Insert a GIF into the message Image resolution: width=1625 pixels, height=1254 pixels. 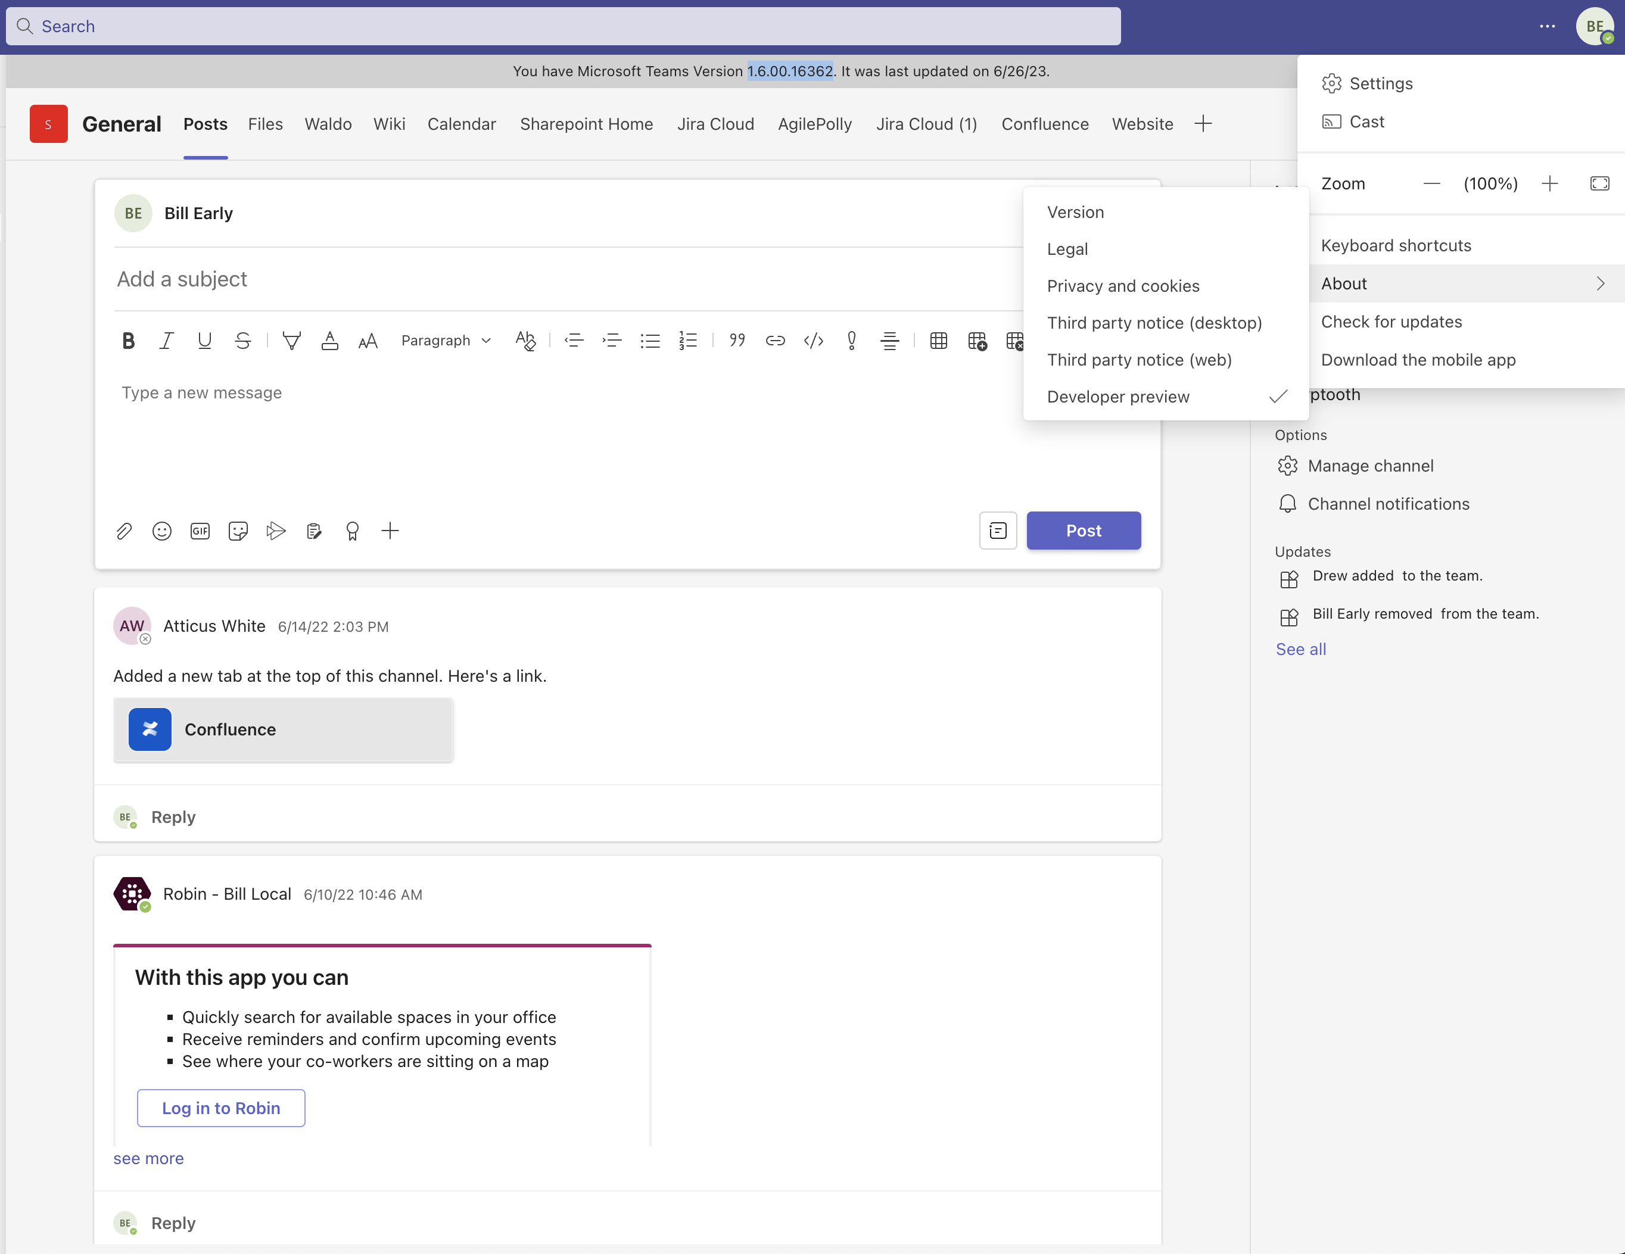200,531
